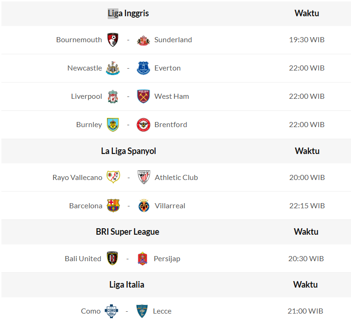Click the Lecce team name
Image resolution: width=351 pixels, height=321 pixels.
[162, 311]
